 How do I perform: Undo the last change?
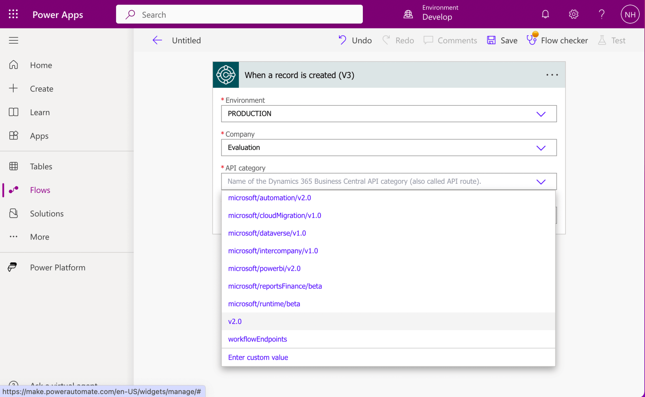(355, 40)
